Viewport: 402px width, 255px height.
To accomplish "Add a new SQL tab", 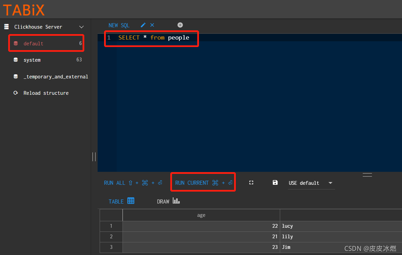I will point(180,25).
